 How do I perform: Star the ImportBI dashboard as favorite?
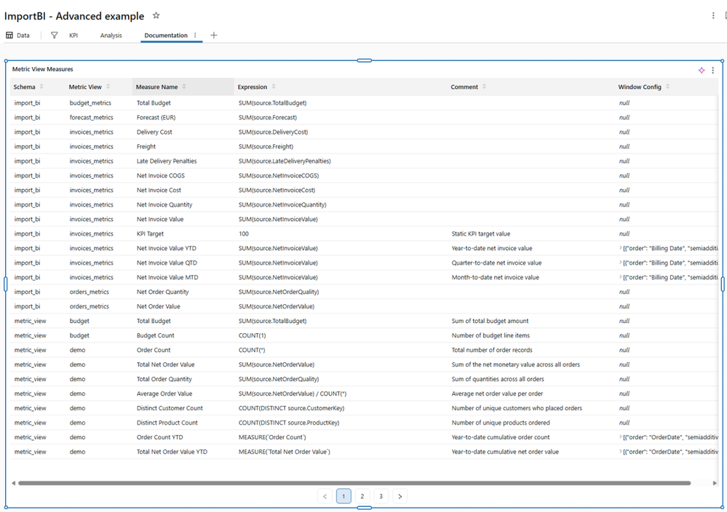click(156, 15)
